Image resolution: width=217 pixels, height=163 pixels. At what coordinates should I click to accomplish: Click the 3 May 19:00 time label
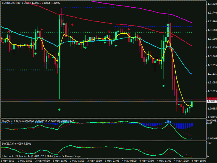[95, 161]
